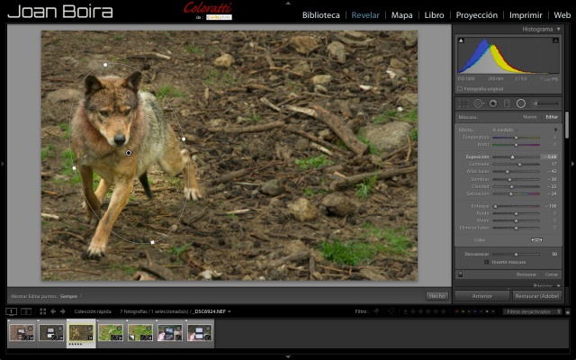This screenshot has height=360, width=576.
Task: Click the bottom handle of the radial ellipse
Action: click(152, 242)
